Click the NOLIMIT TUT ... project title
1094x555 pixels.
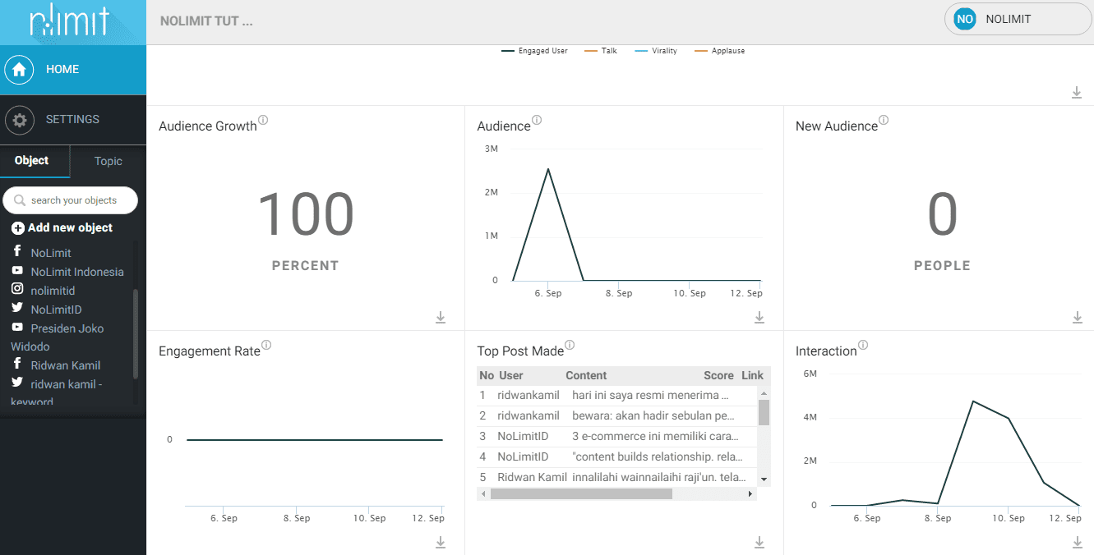[x=206, y=21]
